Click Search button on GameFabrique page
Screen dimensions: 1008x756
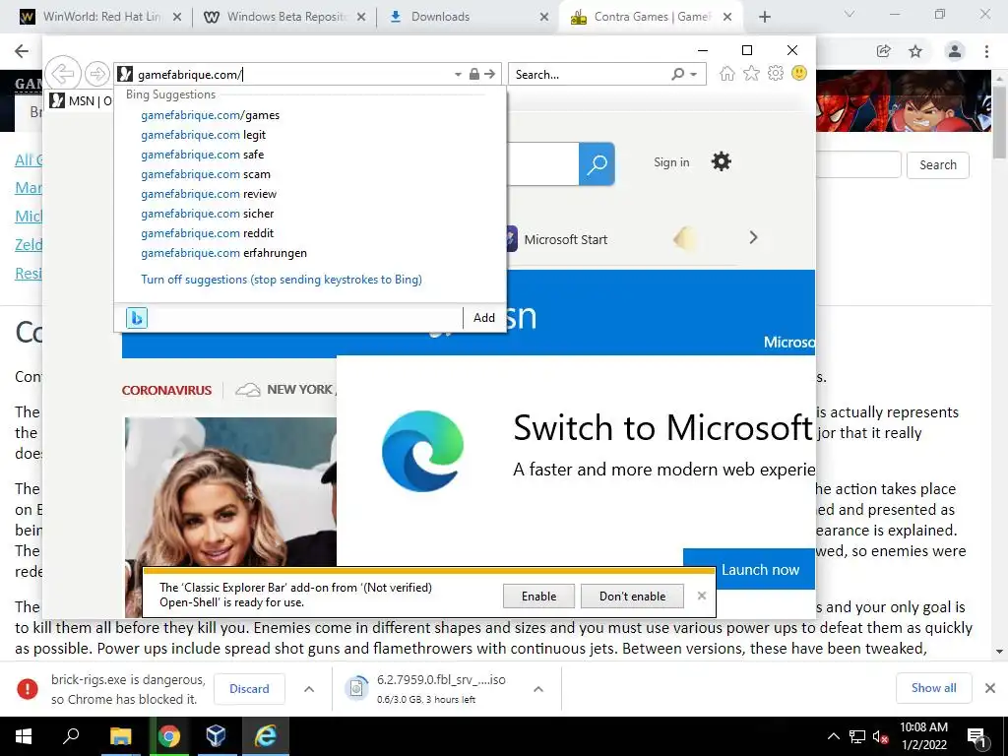937,165
